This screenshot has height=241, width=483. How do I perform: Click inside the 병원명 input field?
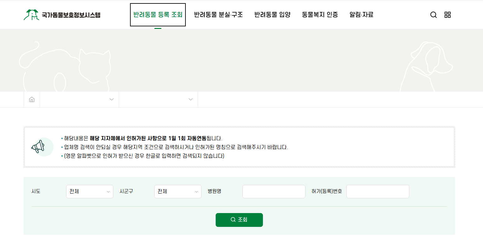(274, 191)
